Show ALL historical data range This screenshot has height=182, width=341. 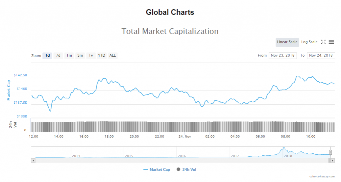tap(113, 55)
